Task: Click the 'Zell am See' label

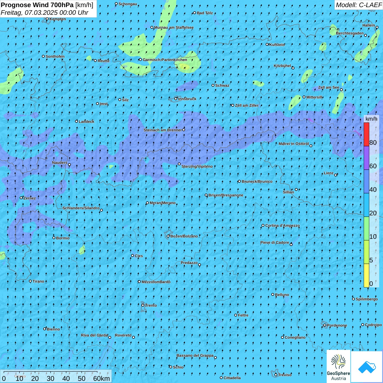Action: click(329, 88)
